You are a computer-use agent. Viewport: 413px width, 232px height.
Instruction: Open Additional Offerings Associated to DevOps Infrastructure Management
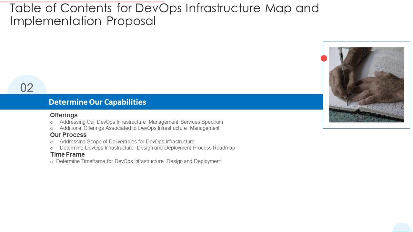click(139, 128)
